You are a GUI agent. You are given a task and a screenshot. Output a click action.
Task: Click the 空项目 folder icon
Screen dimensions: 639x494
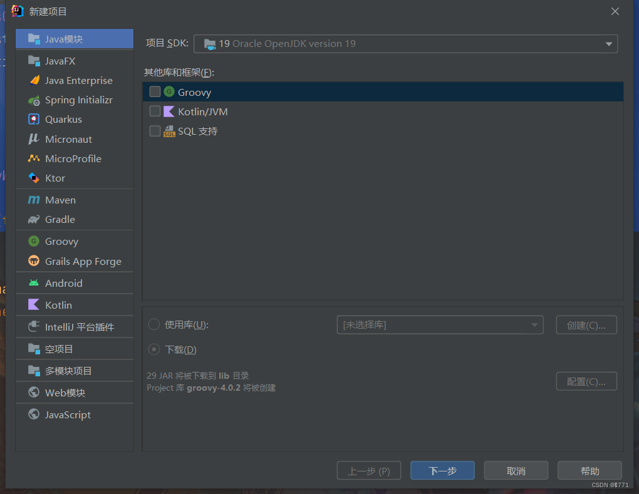pos(34,349)
